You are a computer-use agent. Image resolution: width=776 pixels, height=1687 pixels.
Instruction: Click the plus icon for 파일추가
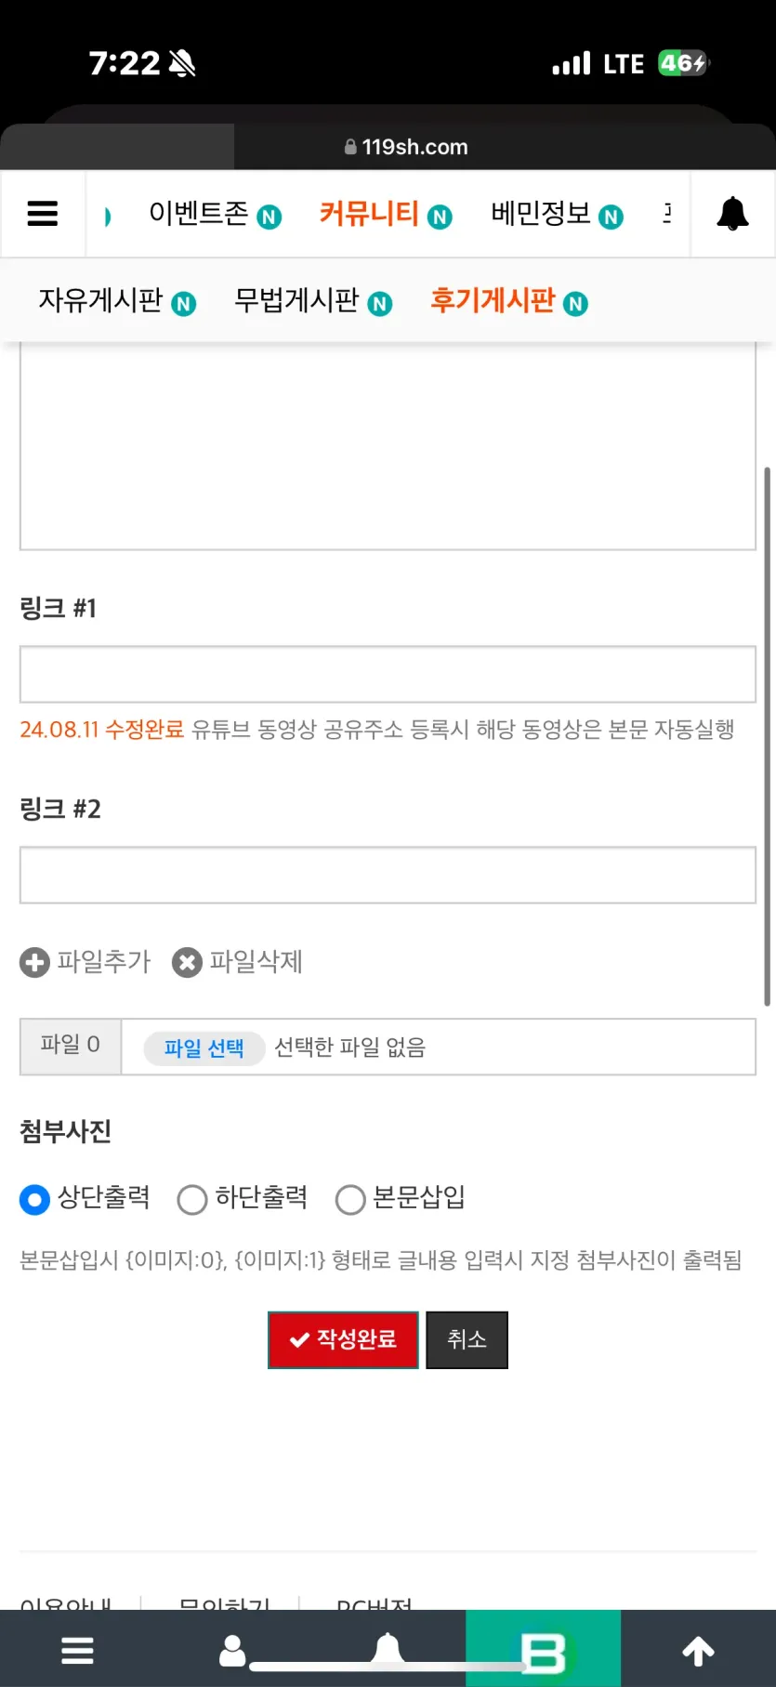pyautogui.click(x=35, y=962)
